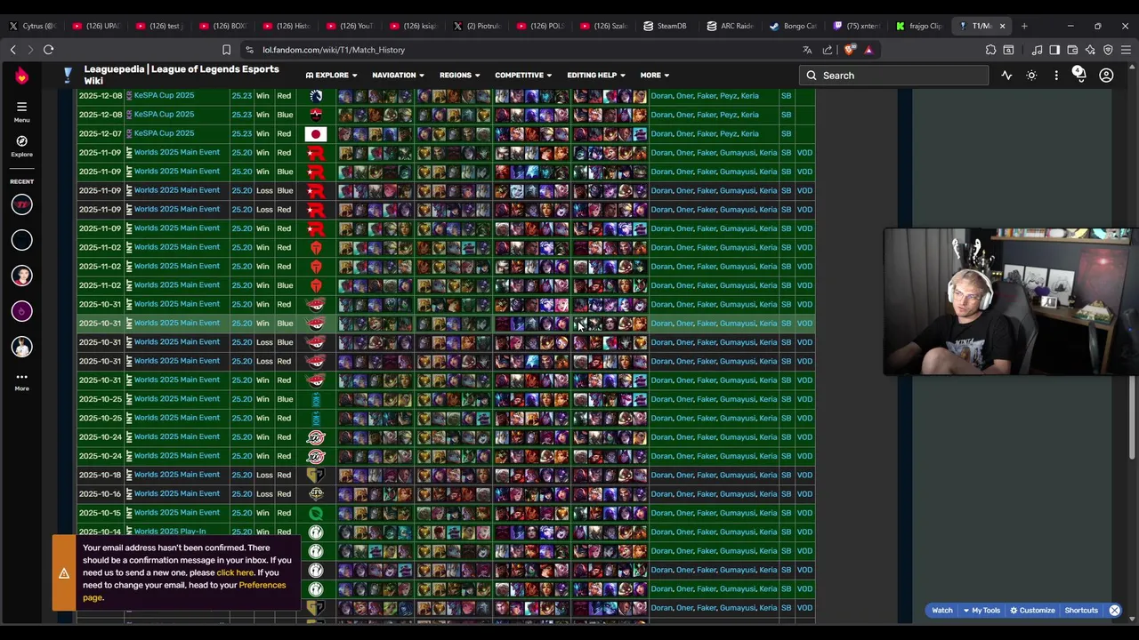This screenshot has height=640, width=1139.
Task: Expand the MORE dropdown in wiki header
Action: (x=654, y=76)
